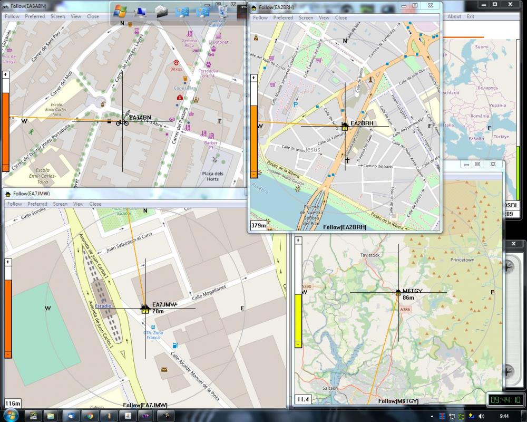The height and width of the screenshot is (422, 527).
Task: Click the EA2BRH house station marker
Action: tap(345, 127)
